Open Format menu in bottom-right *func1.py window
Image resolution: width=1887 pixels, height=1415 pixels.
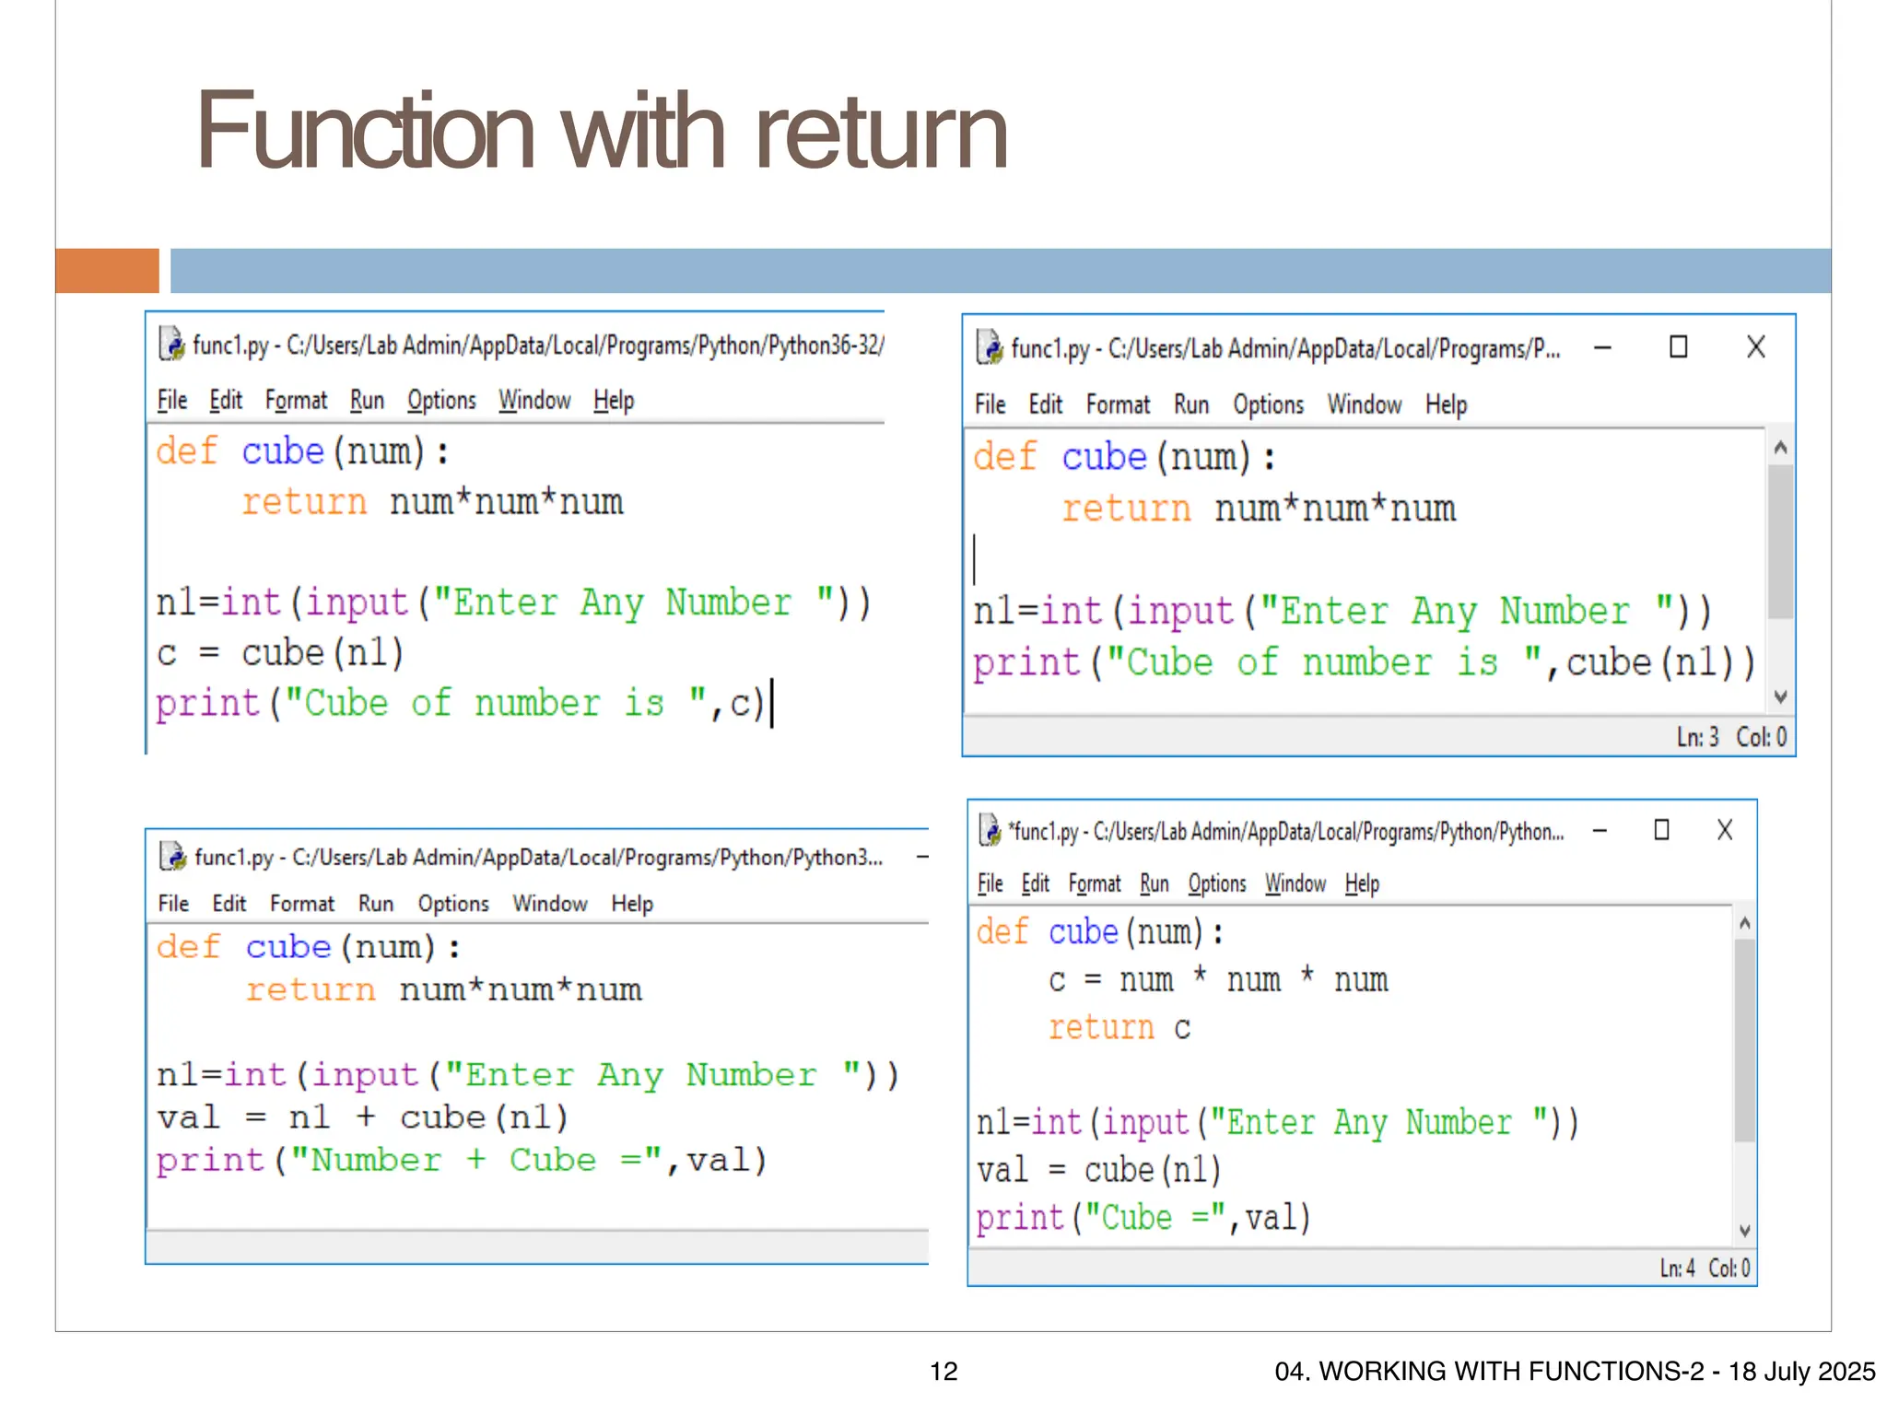click(x=1095, y=883)
